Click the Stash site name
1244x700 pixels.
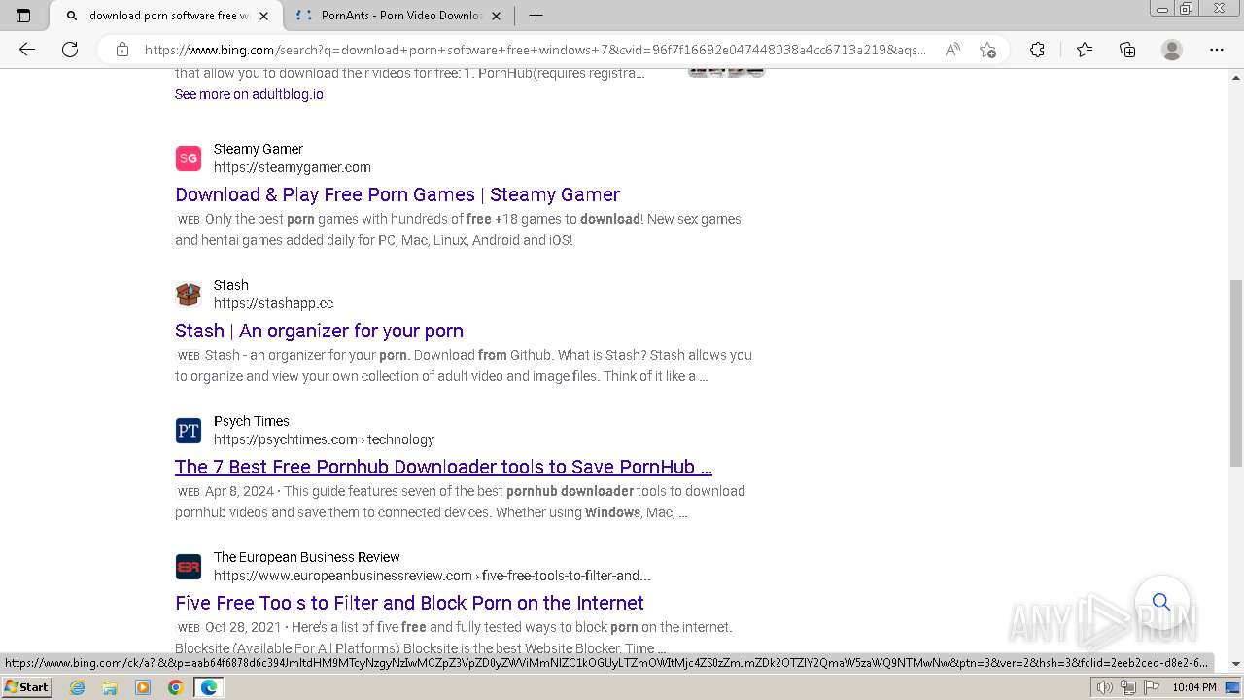231,285
